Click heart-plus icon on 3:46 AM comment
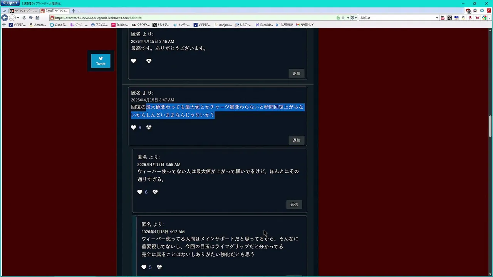The width and height of the screenshot is (493, 277). click(149, 61)
